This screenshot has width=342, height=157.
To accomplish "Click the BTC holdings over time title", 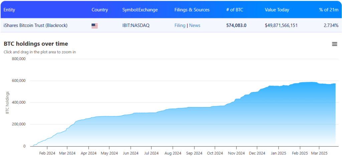I will pyautogui.click(x=36, y=44).
